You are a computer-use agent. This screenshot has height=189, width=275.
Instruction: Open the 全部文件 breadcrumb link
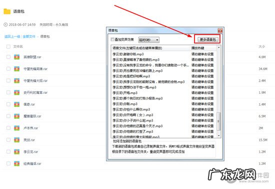pos(29,37)
